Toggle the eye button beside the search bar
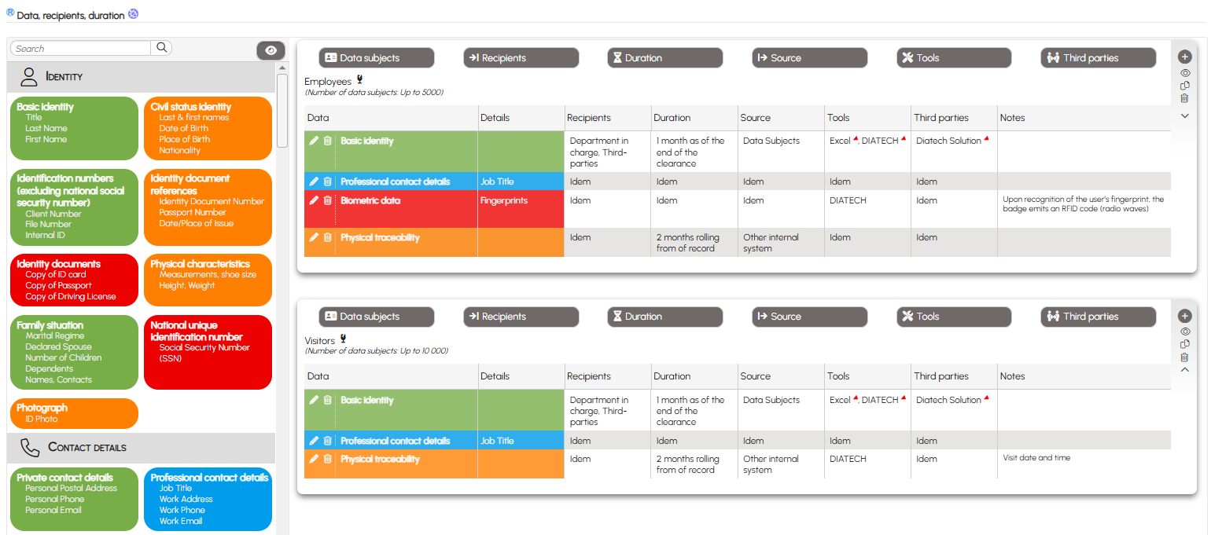This screenshot has width=1211, height=535. 271,50
